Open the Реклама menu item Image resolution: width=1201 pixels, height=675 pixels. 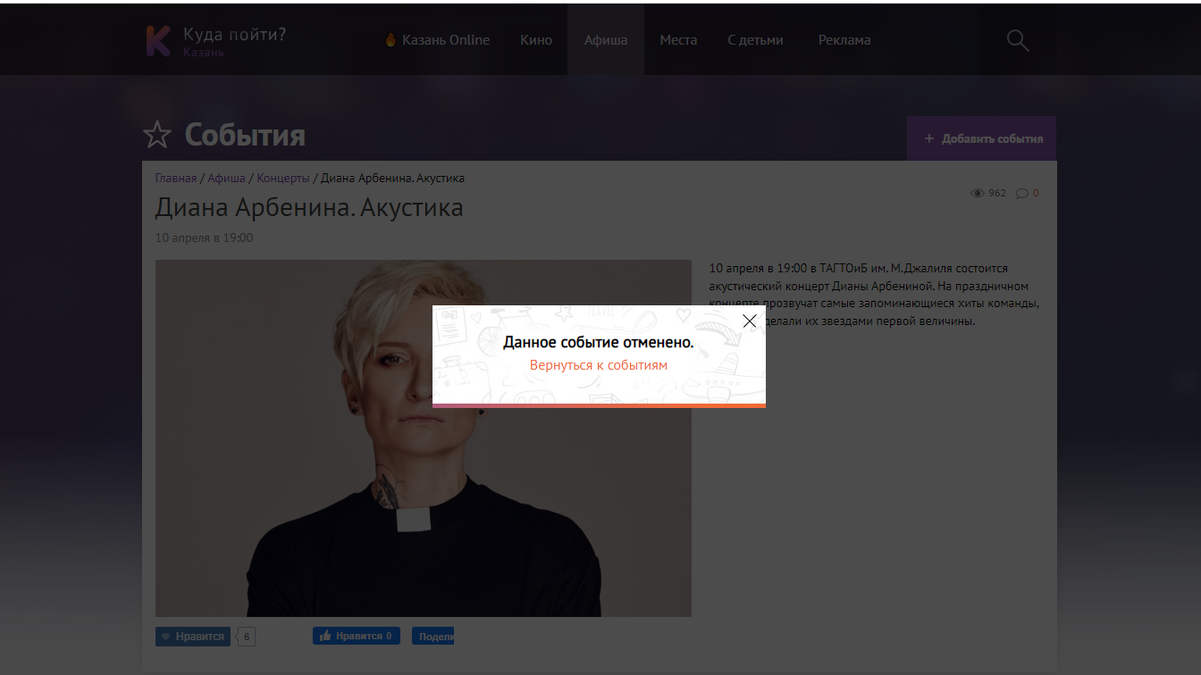pyautogui.click(x=844, y=40)
